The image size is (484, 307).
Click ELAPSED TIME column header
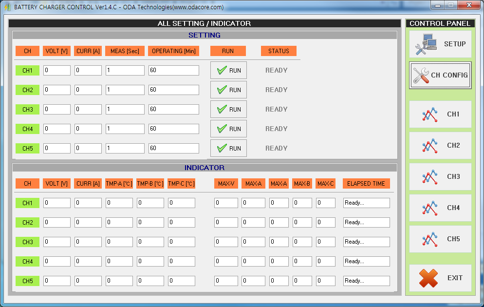pyautogui.click(x=366, y=183)
